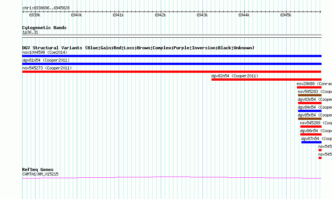Click the 6942k ruler label
This screenshot has height=199, width=332.
pyautogui.click(x=160, y=15)
